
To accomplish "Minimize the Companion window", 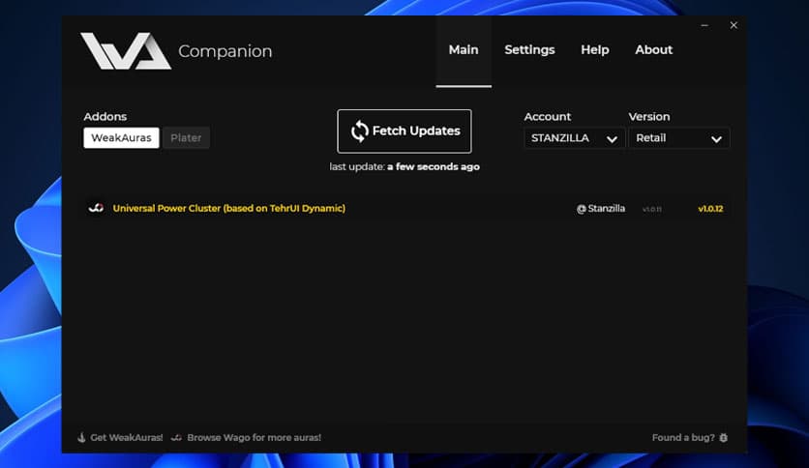I will [x=704, y=25].
